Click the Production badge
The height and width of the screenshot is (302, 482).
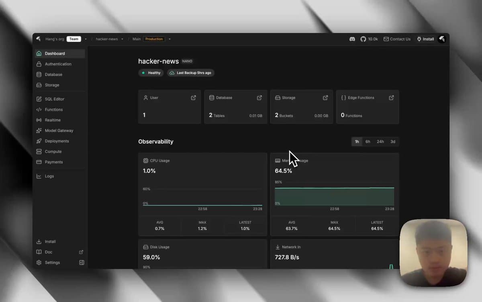point(154,39)
